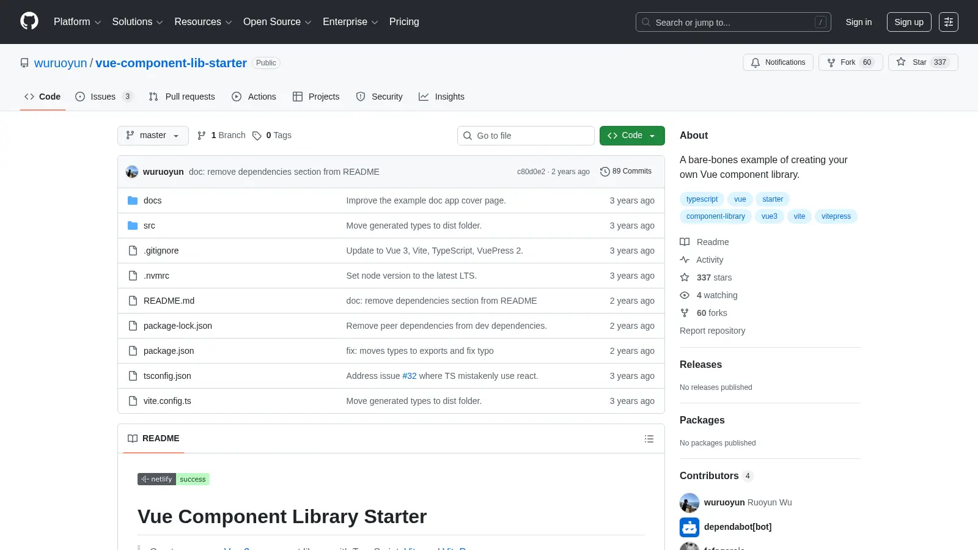
Task: Open the GitHub homepage logo
Action: coord(29,21)
